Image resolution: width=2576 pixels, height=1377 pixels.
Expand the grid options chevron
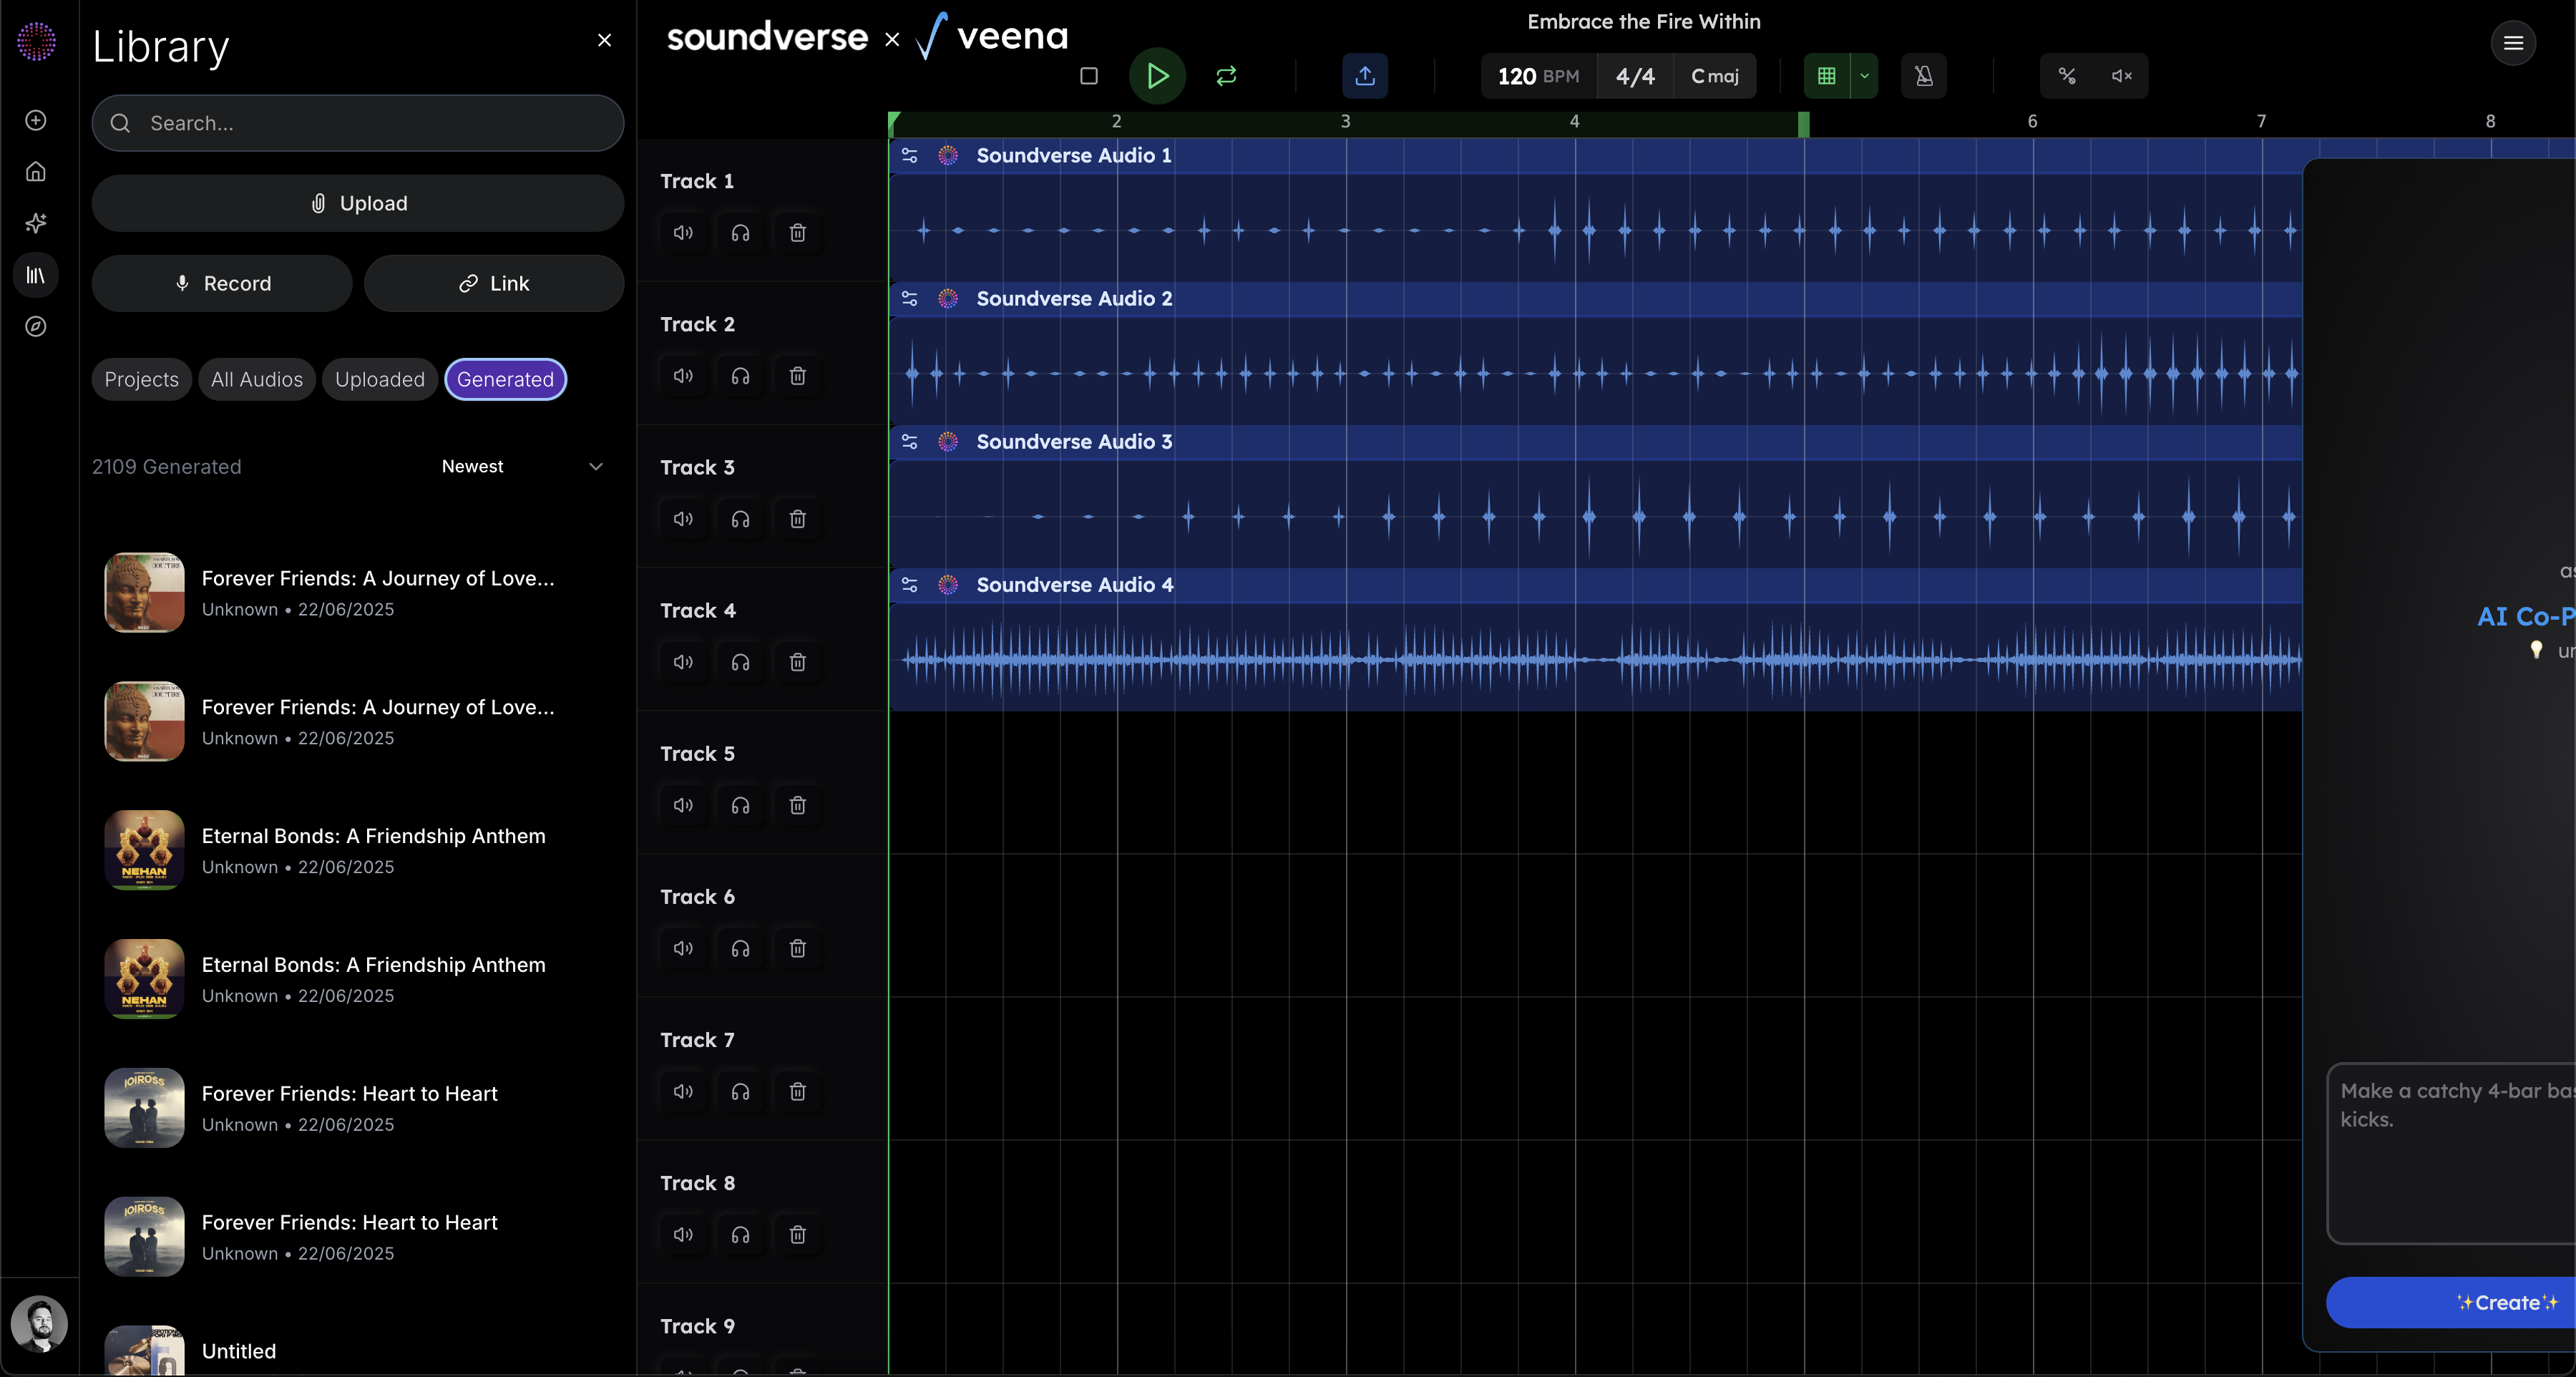click(x=1864, y=76)
